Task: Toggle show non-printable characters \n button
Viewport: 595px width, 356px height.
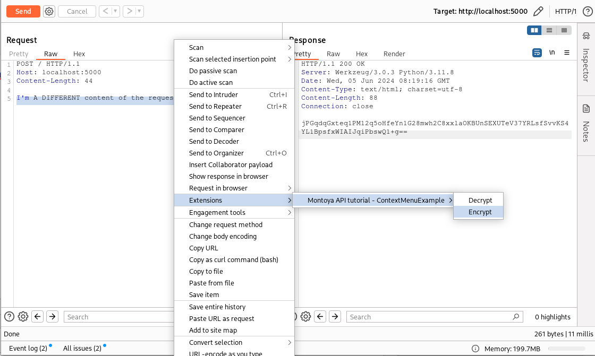Action: pyautogui.click(x=552, y=53)
